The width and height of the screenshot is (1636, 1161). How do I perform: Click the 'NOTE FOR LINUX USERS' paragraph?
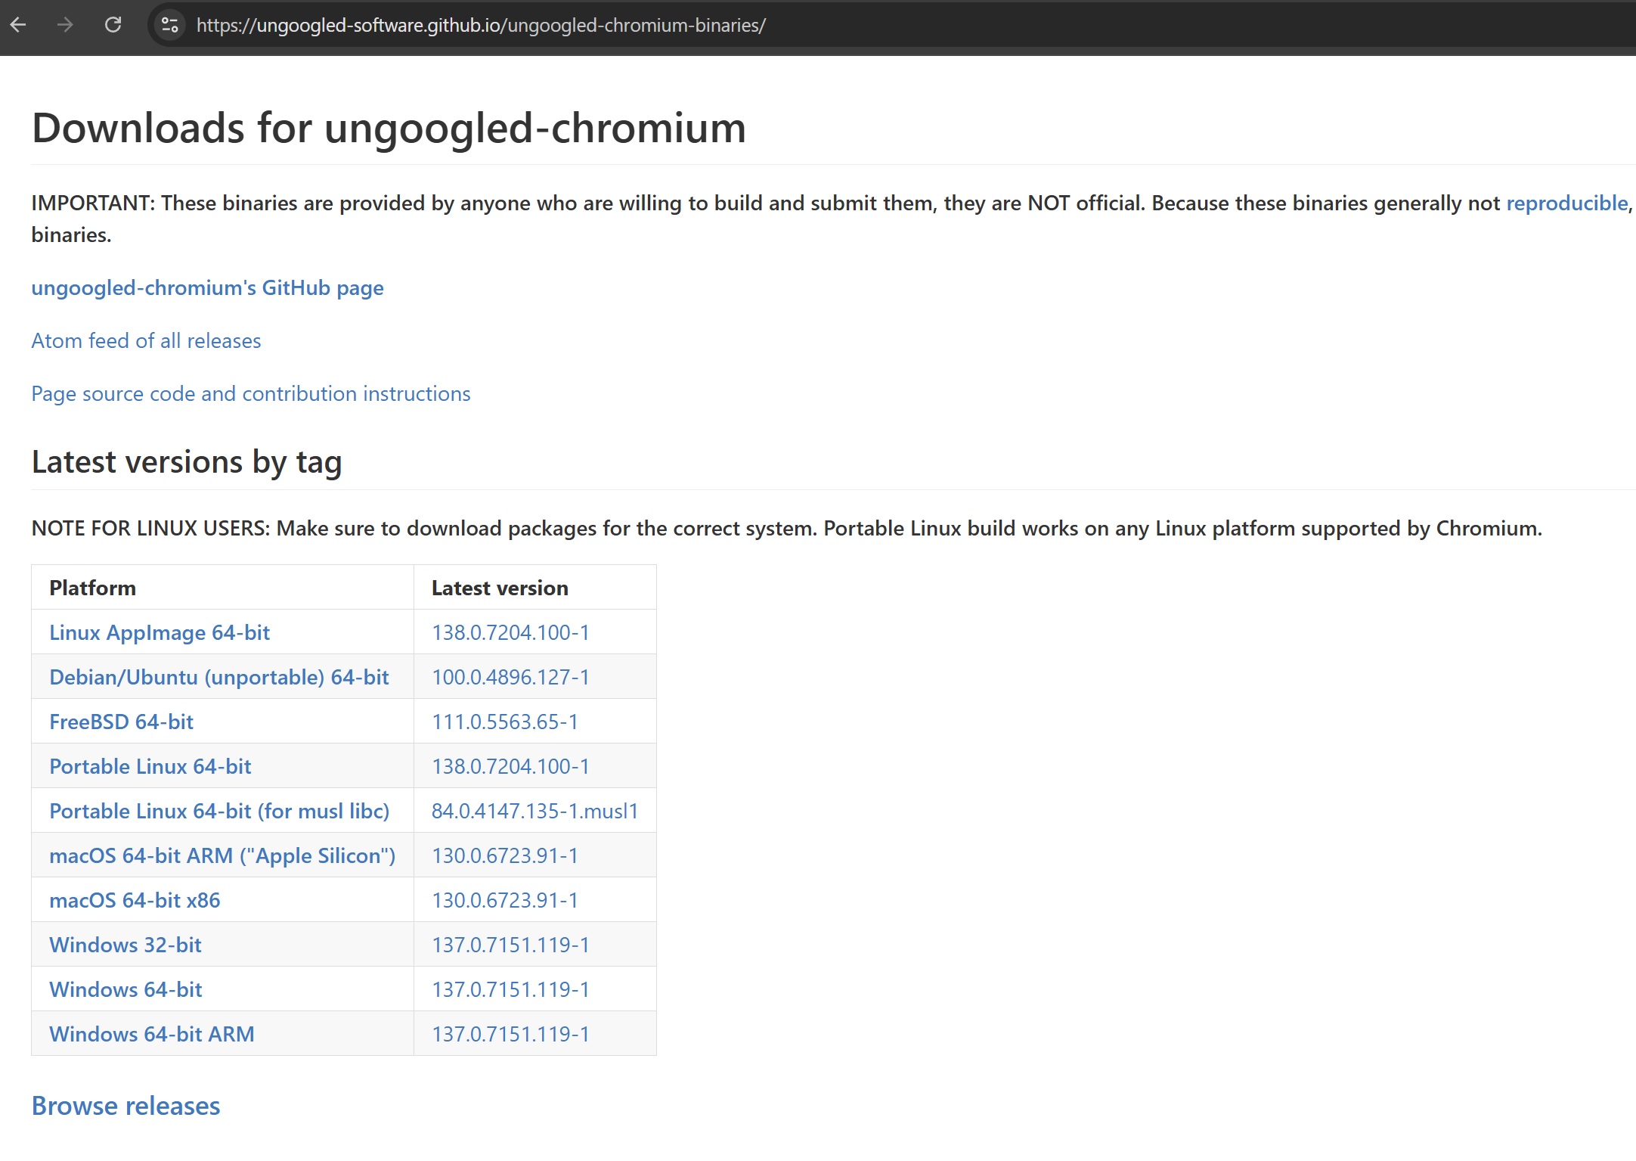786,528
